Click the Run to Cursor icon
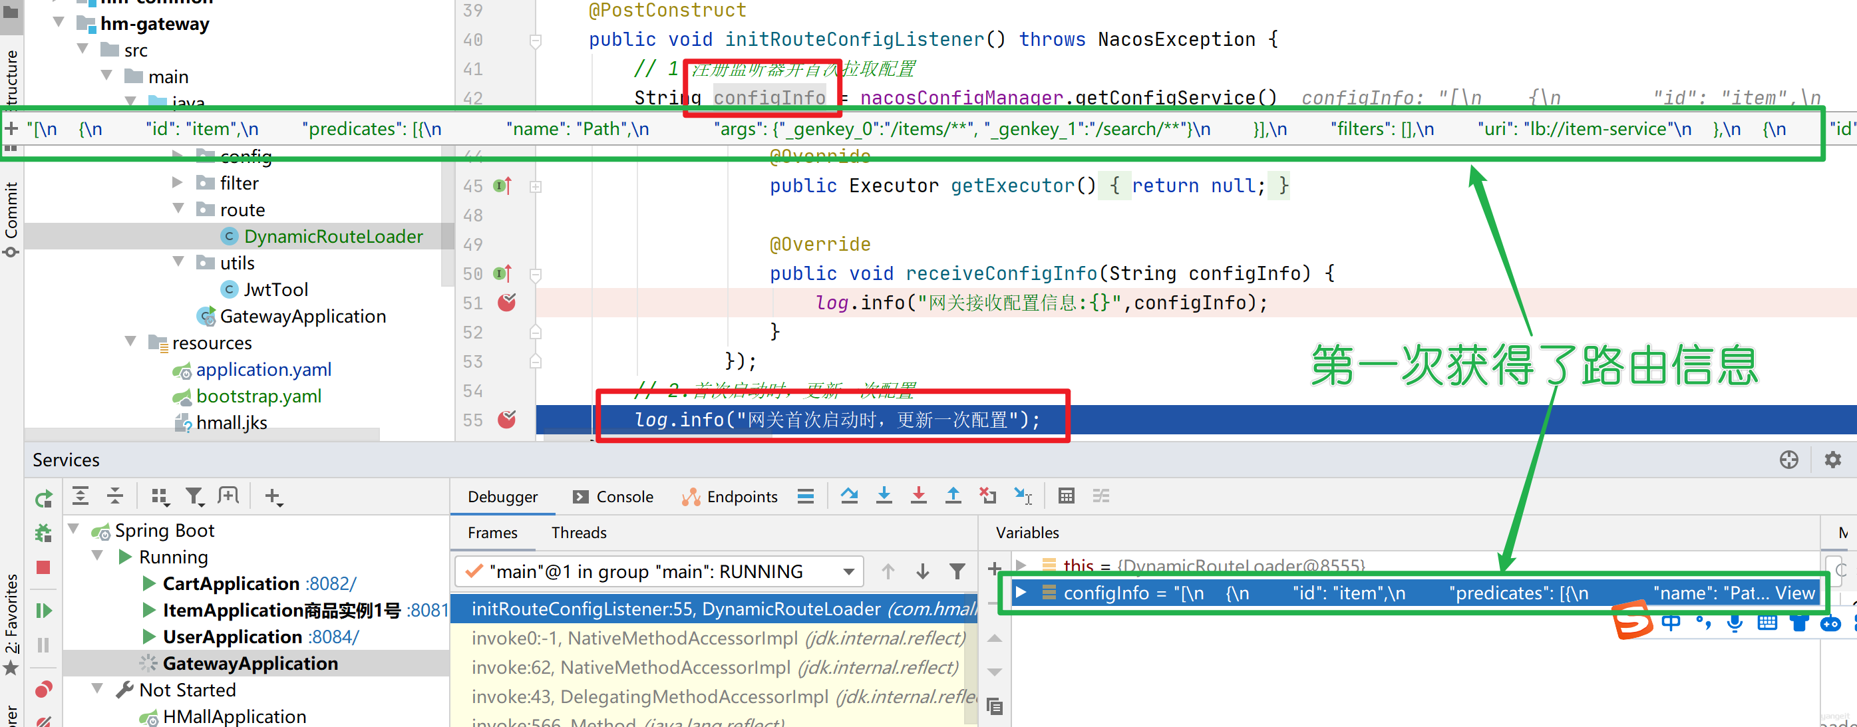The image size is (1857, 727). 1023,496
